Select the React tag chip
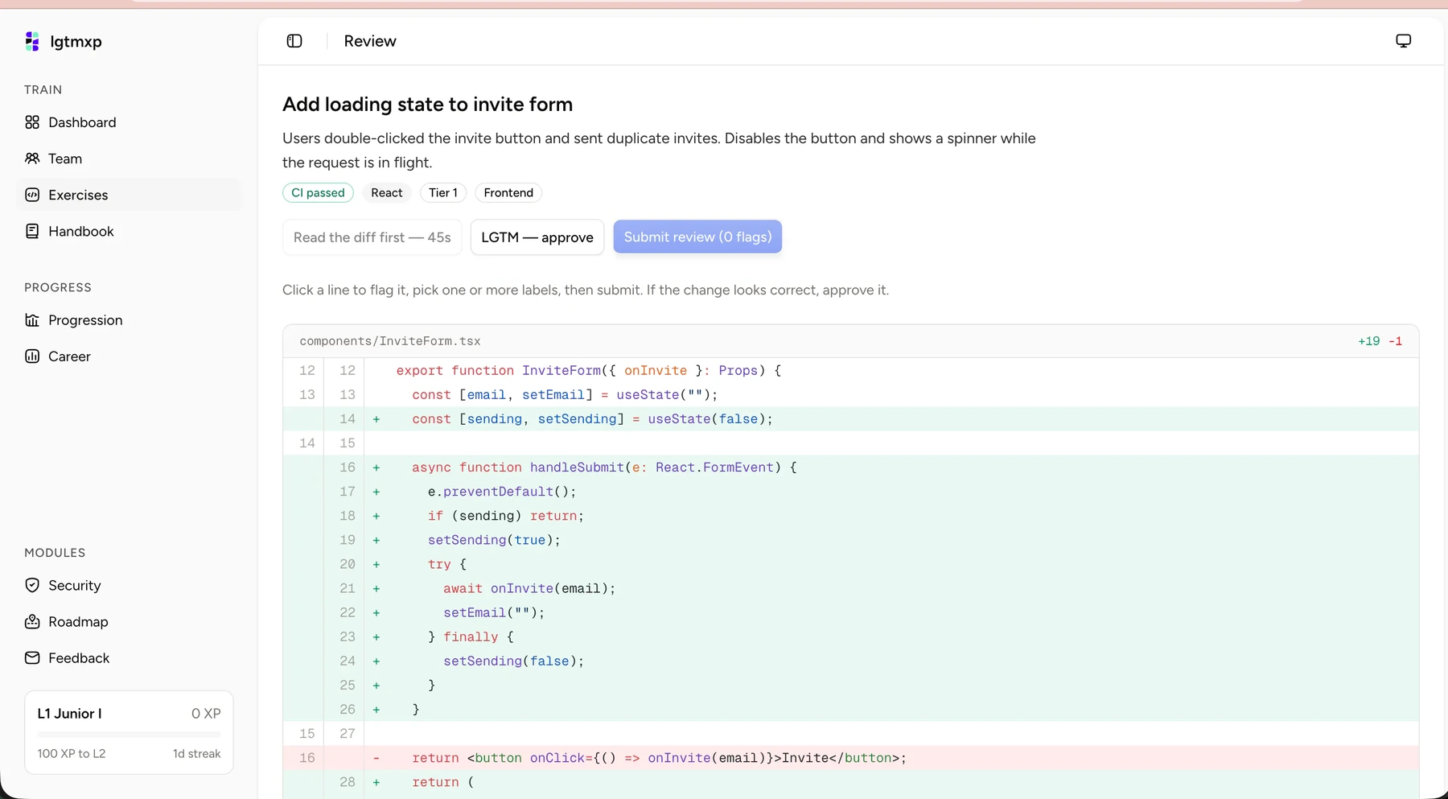The height and width of the screenshot is (799, 1448). click(x=387, y=193)
